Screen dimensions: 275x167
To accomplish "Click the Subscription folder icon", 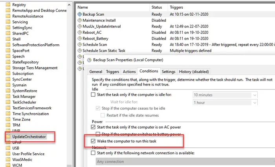I will pyautogui.click(x=8, y=74).
